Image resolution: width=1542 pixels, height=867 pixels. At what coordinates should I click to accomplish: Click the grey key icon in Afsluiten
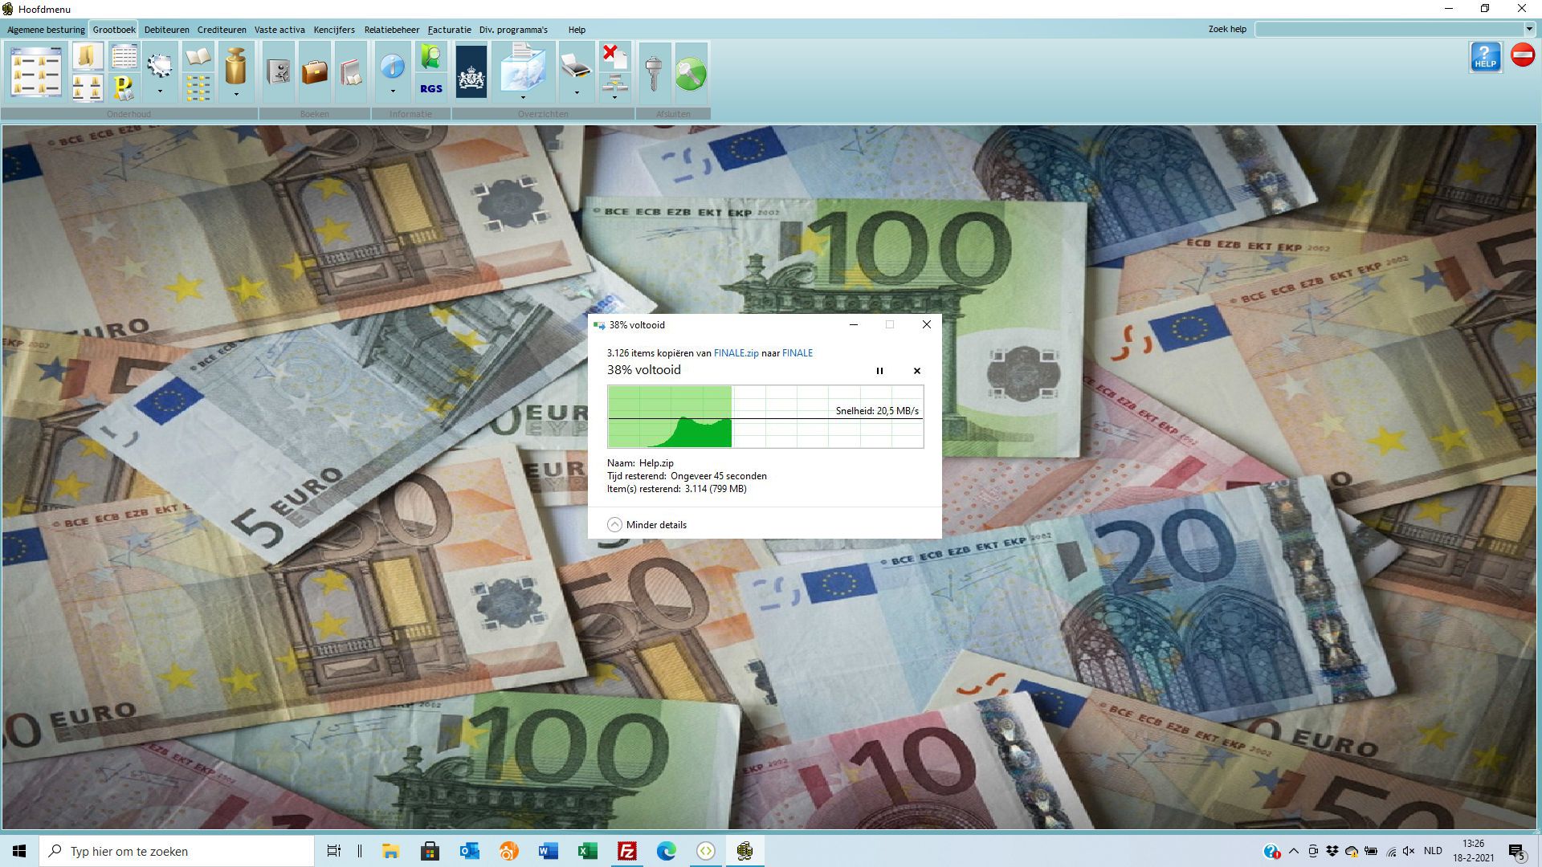pos(654,72)
